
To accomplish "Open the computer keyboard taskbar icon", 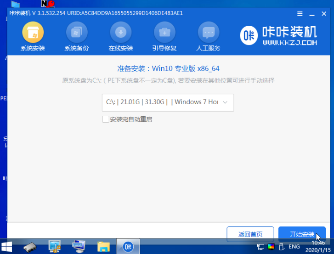I will pos(79,246).
